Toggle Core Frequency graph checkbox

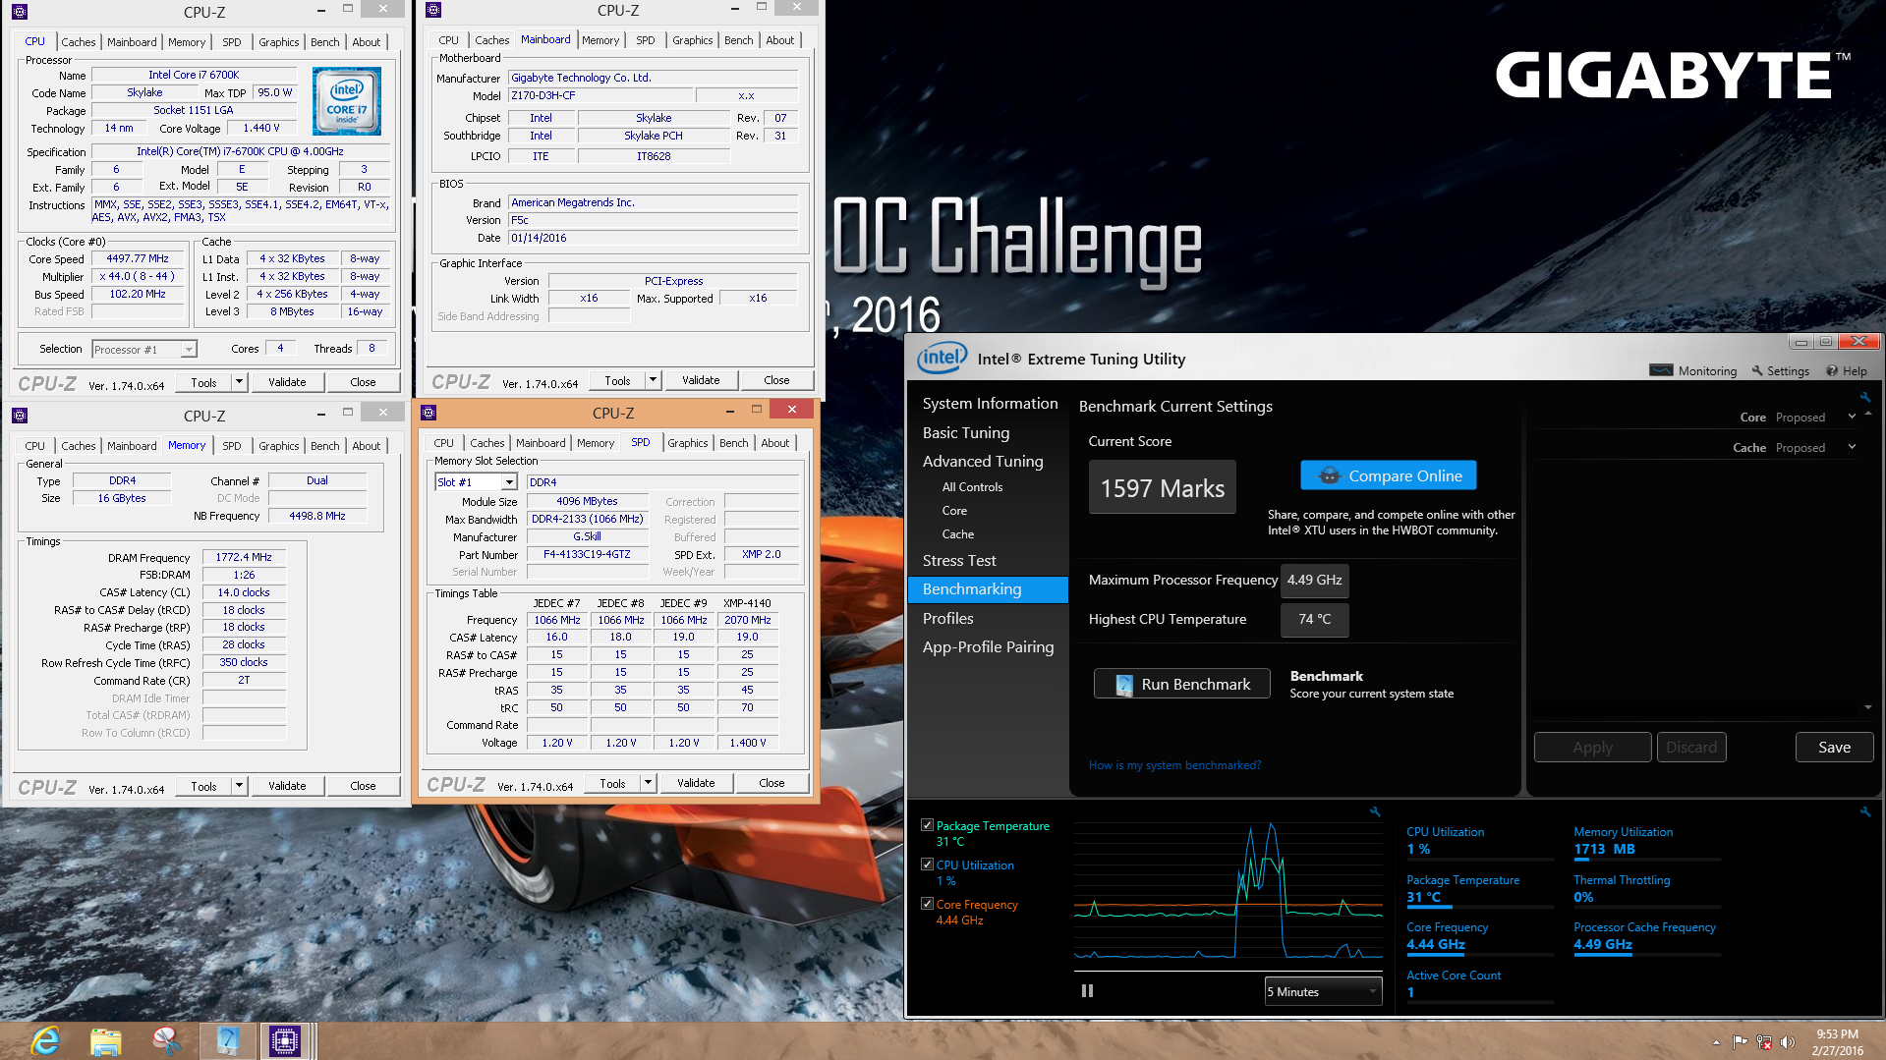point(927,904)
